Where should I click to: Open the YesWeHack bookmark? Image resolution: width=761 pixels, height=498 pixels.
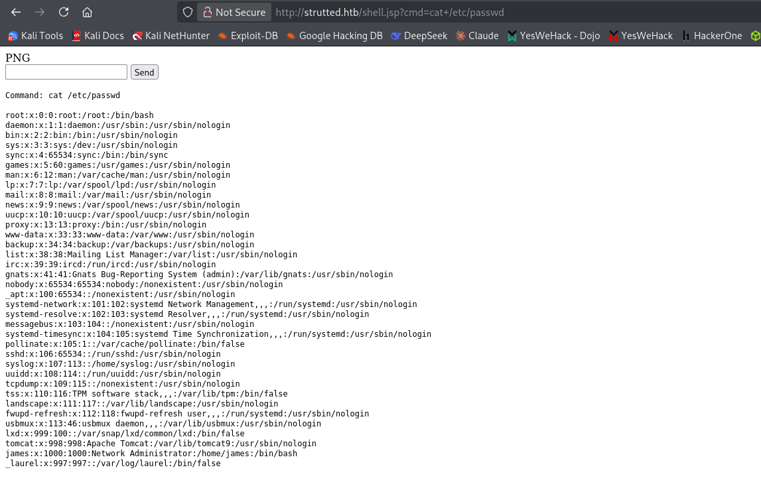coord(641,36)
